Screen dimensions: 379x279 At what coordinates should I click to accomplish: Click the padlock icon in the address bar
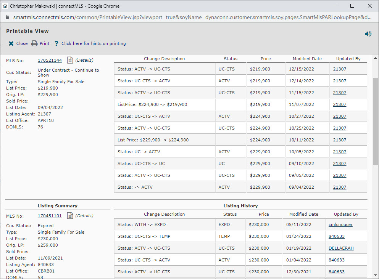tap(8, 17)
